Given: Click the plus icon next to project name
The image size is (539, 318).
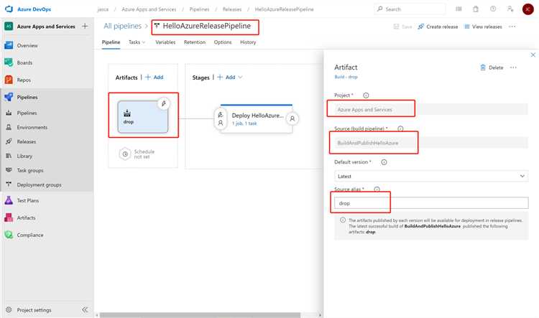Looking at the screenshot, I should (85, 26).
